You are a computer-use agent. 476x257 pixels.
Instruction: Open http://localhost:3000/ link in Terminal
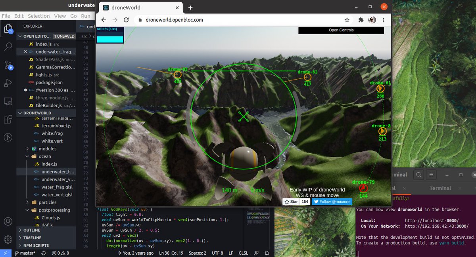click(x=432, y=221)
